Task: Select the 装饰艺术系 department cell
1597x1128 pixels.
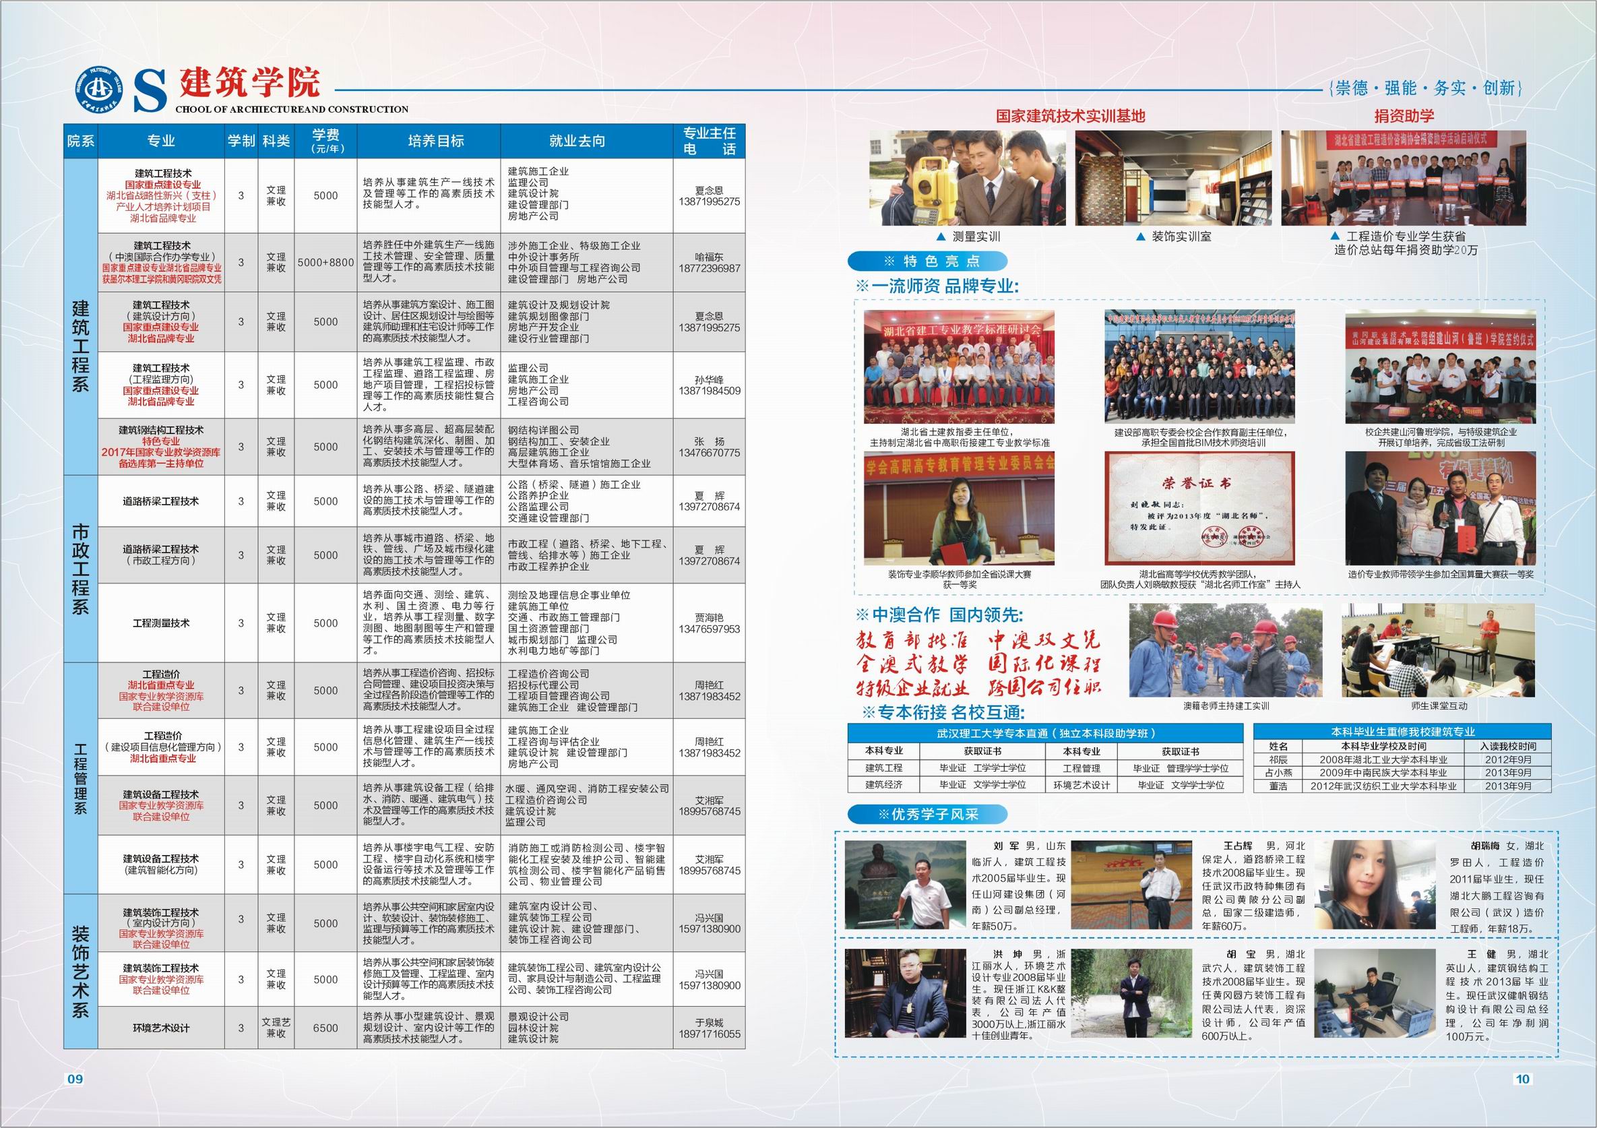Action: pyautogui.click(x=81, y=972)
